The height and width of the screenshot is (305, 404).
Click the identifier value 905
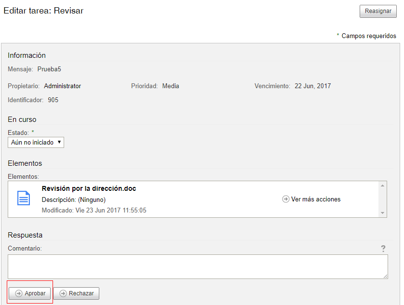point(53,100)
